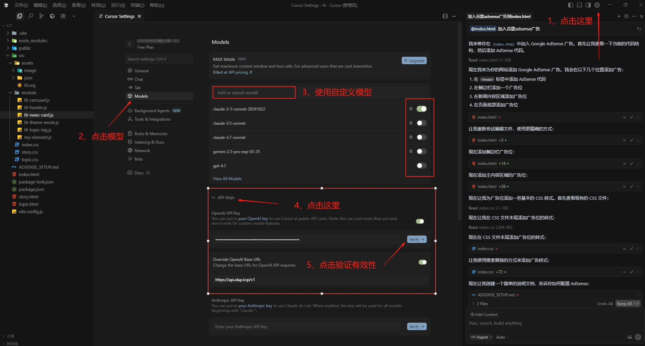The height and width of the screenshot is (346, 645).
Task: Expand the node_modules folder
Action: tap(33, 41)
